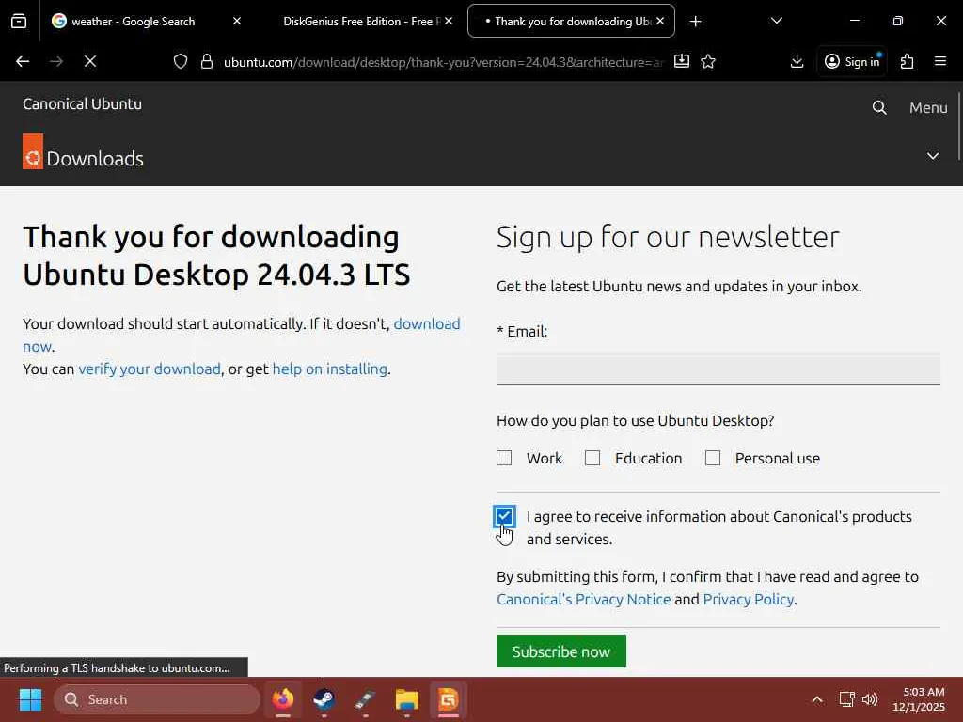Open the Windows Start menu
The width and height of the screenshot is (963, 722).
(30, 699)
